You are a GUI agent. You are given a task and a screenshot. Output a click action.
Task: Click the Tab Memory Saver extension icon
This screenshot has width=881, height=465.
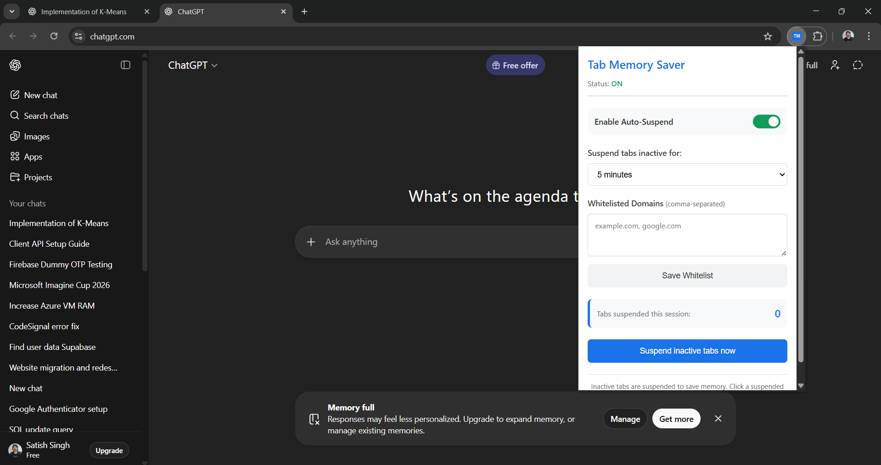(x=797, y=36)
